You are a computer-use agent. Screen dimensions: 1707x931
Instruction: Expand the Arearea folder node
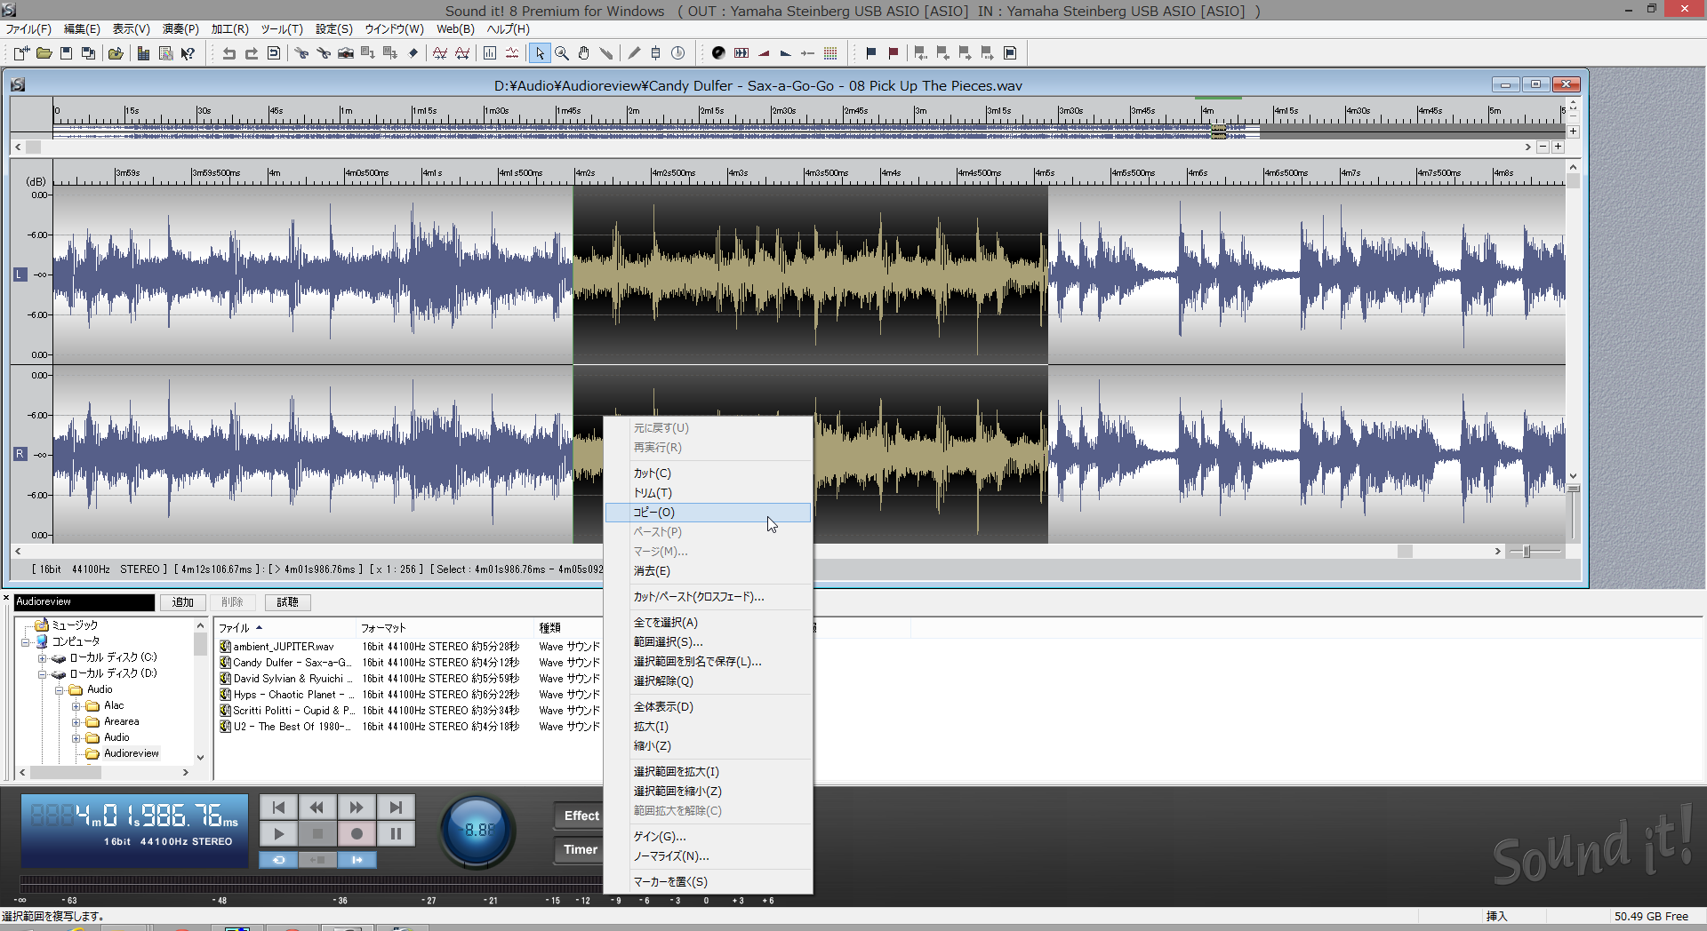[76, 722]
